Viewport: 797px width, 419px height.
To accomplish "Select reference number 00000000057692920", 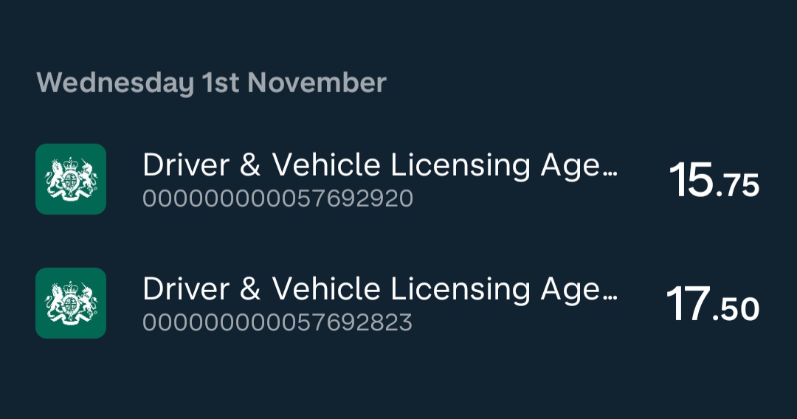I will pos(277,198).
